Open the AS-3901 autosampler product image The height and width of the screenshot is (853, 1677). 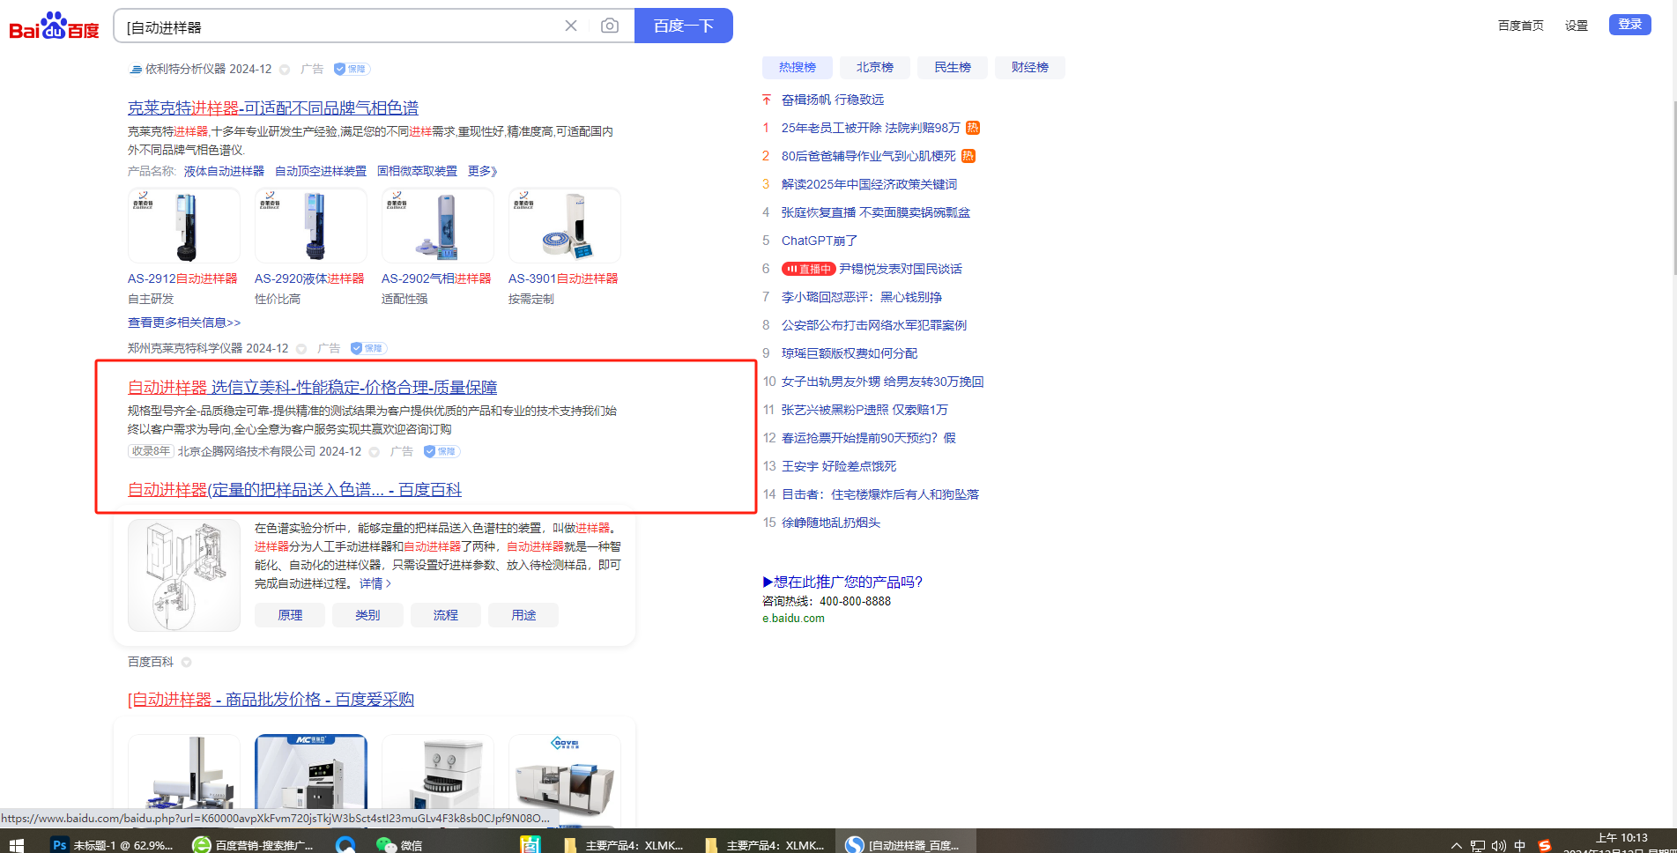tap(565, 226)
